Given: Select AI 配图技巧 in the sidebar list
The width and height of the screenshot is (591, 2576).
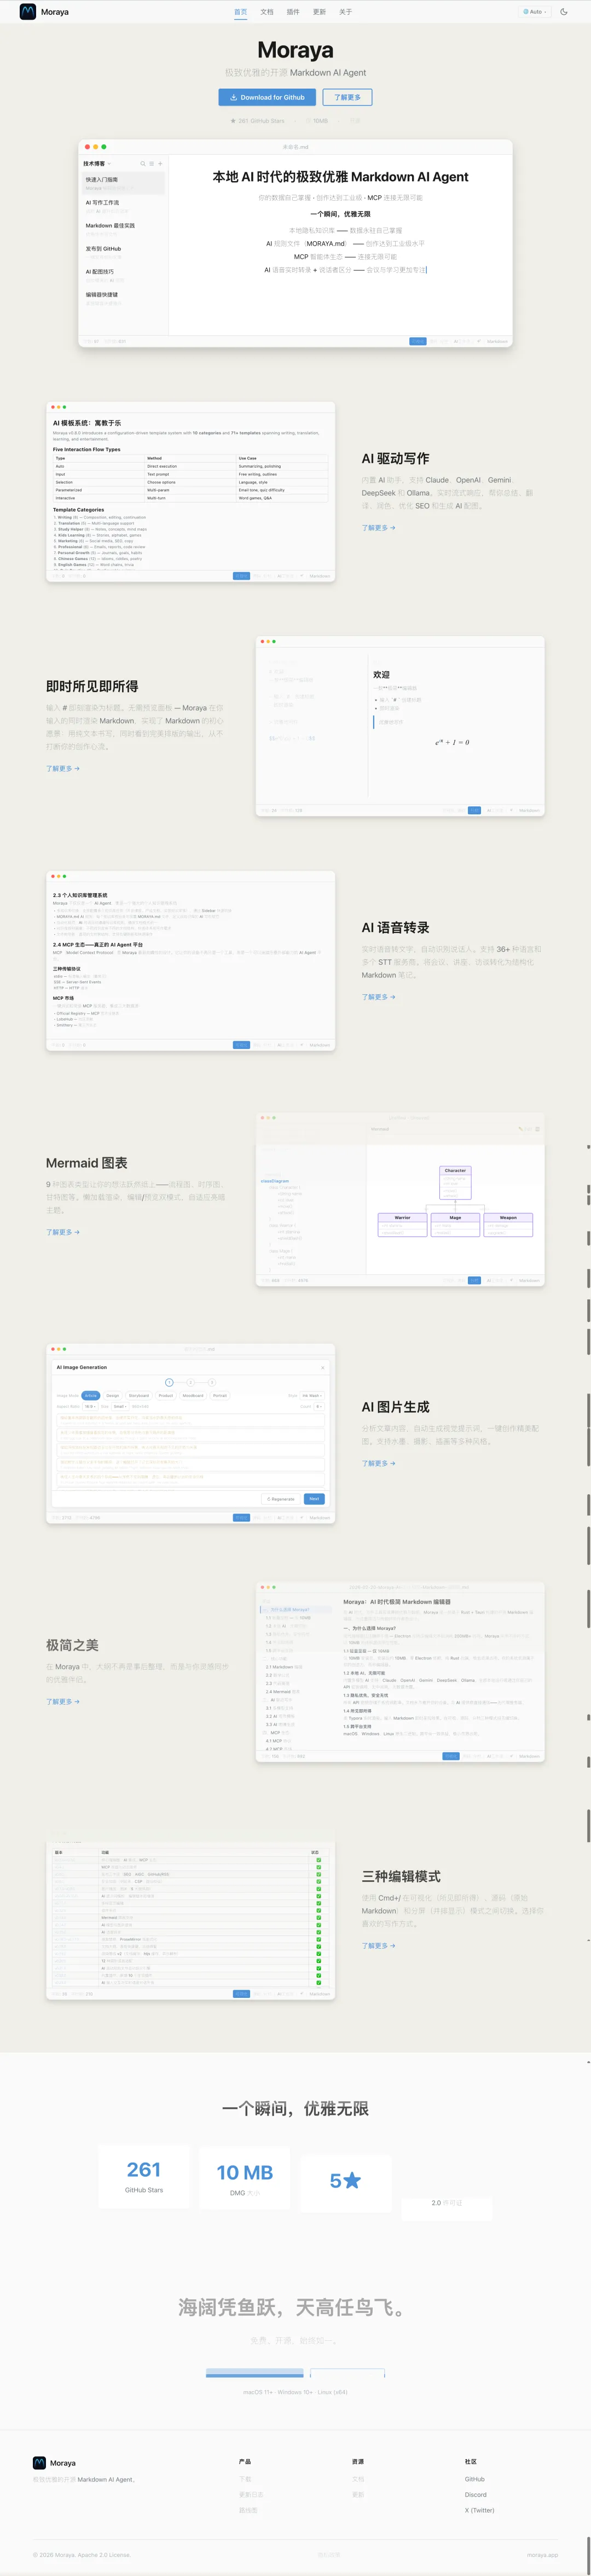Looking at the screenshot, I should click(124, 275).
